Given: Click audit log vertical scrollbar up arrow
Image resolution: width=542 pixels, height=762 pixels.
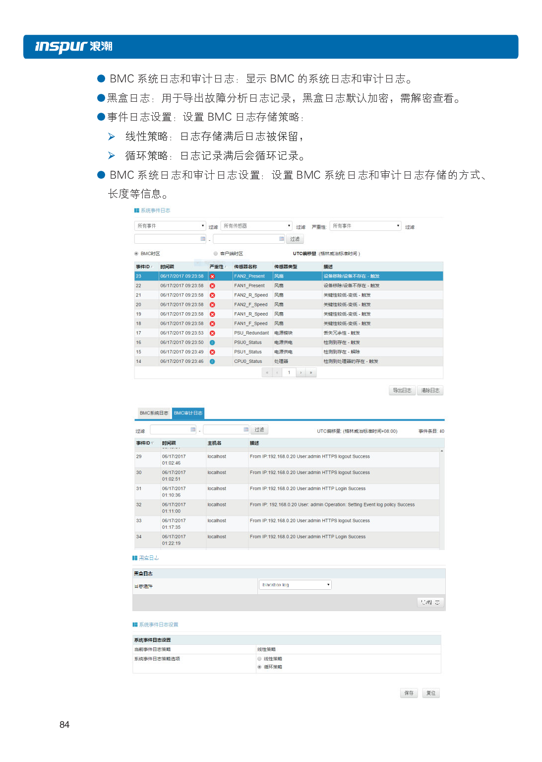Looking at the screenshot, I should (x=442, y=451).
